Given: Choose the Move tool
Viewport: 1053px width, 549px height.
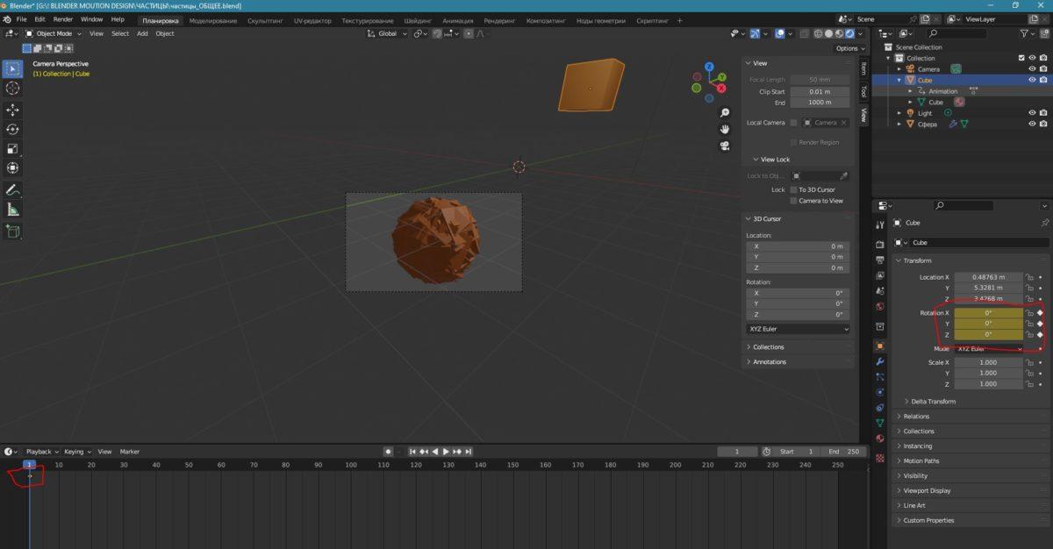Looking at the screenshot, I should [x=13, y=110].
